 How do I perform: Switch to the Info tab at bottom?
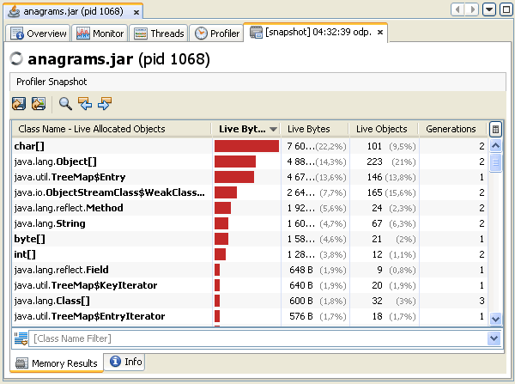coord(124,363)
